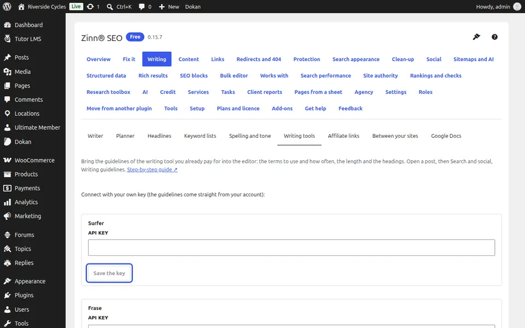The image size is (525, 328).
Task: Open the Plans and licence tab
Action: 238,108
